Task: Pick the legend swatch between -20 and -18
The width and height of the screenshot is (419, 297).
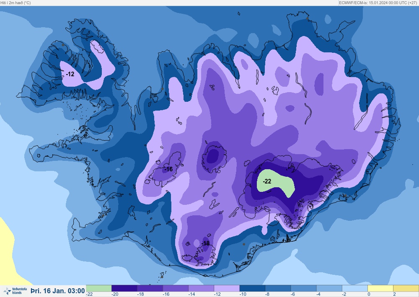Action: (124, 288)
